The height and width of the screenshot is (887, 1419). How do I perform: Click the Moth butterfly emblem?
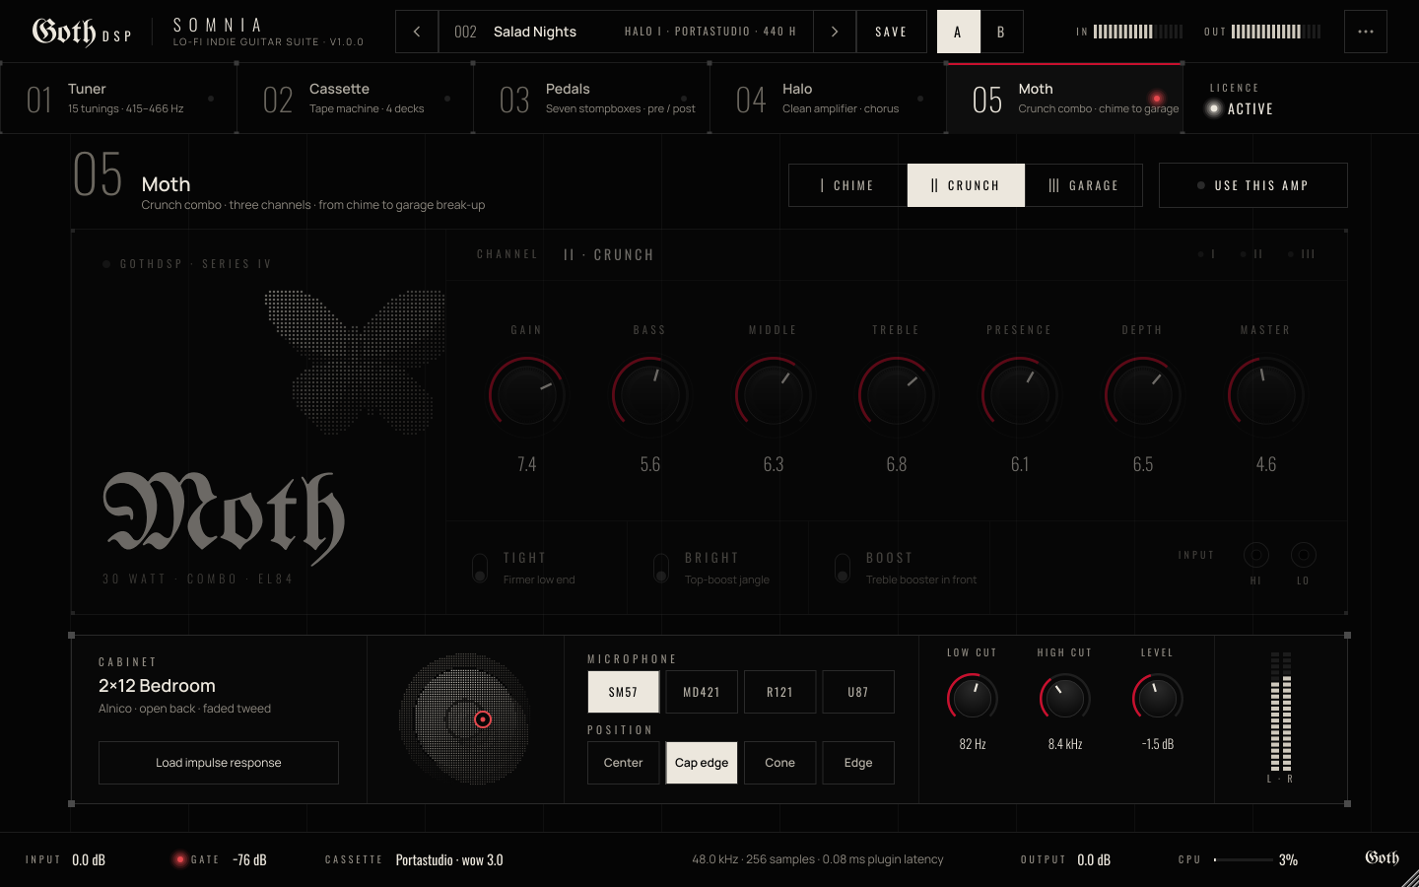(x=357, y=362)
